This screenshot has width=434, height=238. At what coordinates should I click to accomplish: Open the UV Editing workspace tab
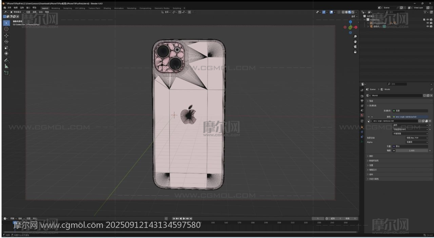pyautogui.click(x=80, y=8)
